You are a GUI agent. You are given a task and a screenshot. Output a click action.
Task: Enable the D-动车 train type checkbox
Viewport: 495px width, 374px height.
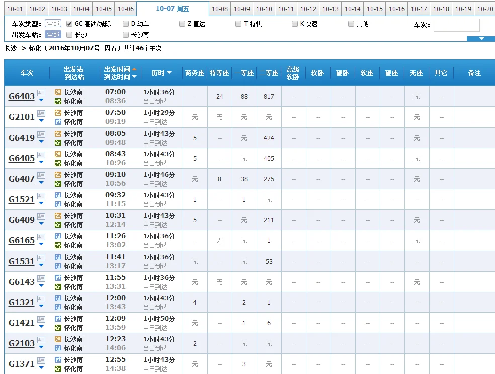pyautogui.click(x=126, y=23)
